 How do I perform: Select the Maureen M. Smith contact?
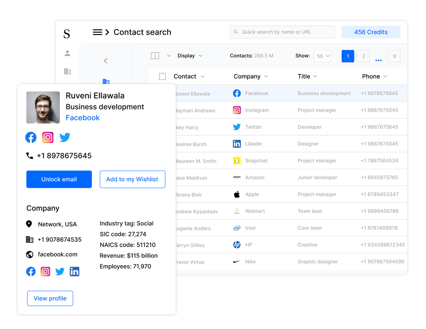196,161
